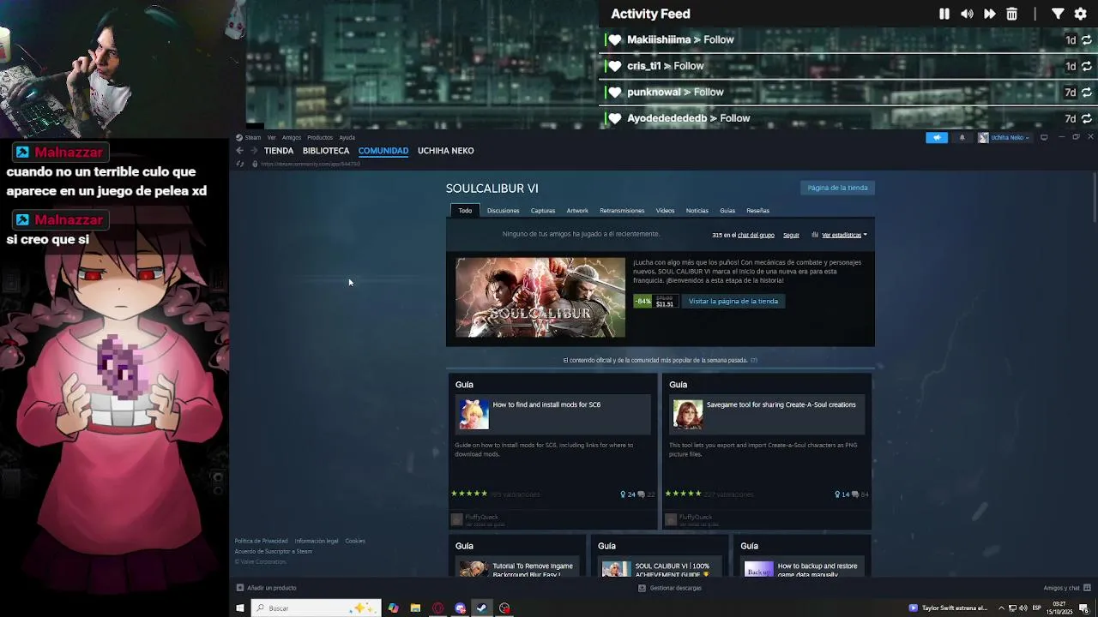Pause the Activity Feed alerts
Image resolution: width=1098 pixels, height=617 pixels.
[944, 14]
